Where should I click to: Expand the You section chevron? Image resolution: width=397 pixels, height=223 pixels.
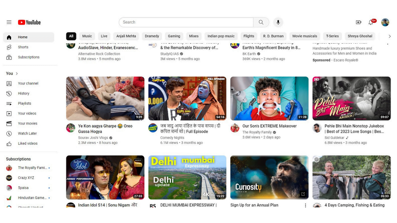(x=17, y=73)
